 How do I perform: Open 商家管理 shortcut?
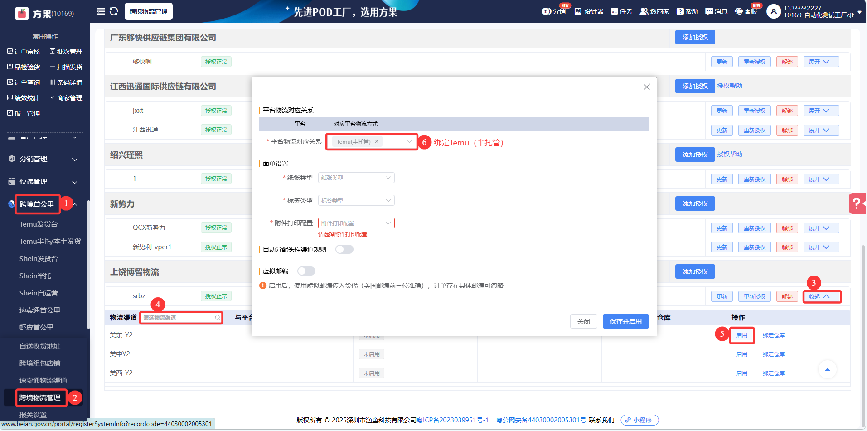click(x=66, y=98)
